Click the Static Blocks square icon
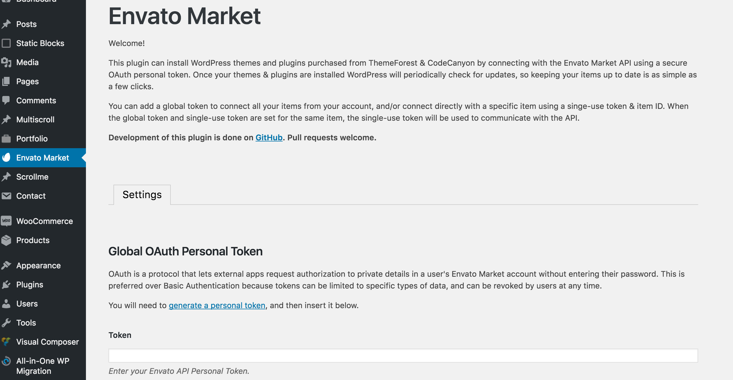 point(6,43)
